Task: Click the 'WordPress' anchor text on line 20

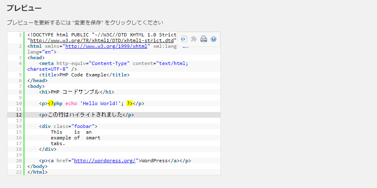Action: click(154, 161)
